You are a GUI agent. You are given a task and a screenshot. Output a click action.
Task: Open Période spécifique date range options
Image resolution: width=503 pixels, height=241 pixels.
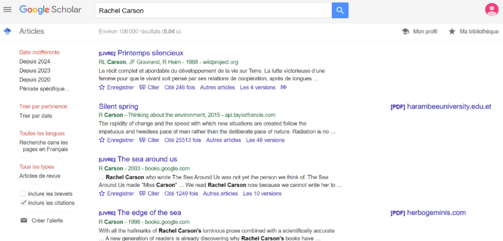(x=44, y=88)
